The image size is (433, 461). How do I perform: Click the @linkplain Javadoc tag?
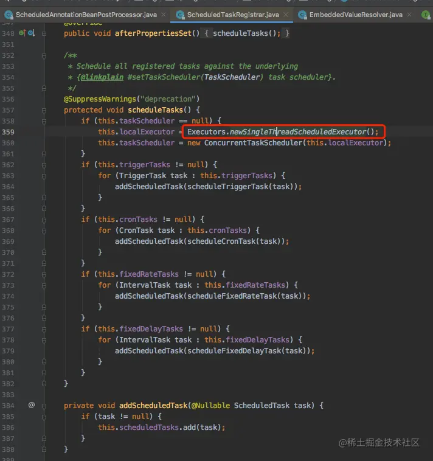pos(102,77)
